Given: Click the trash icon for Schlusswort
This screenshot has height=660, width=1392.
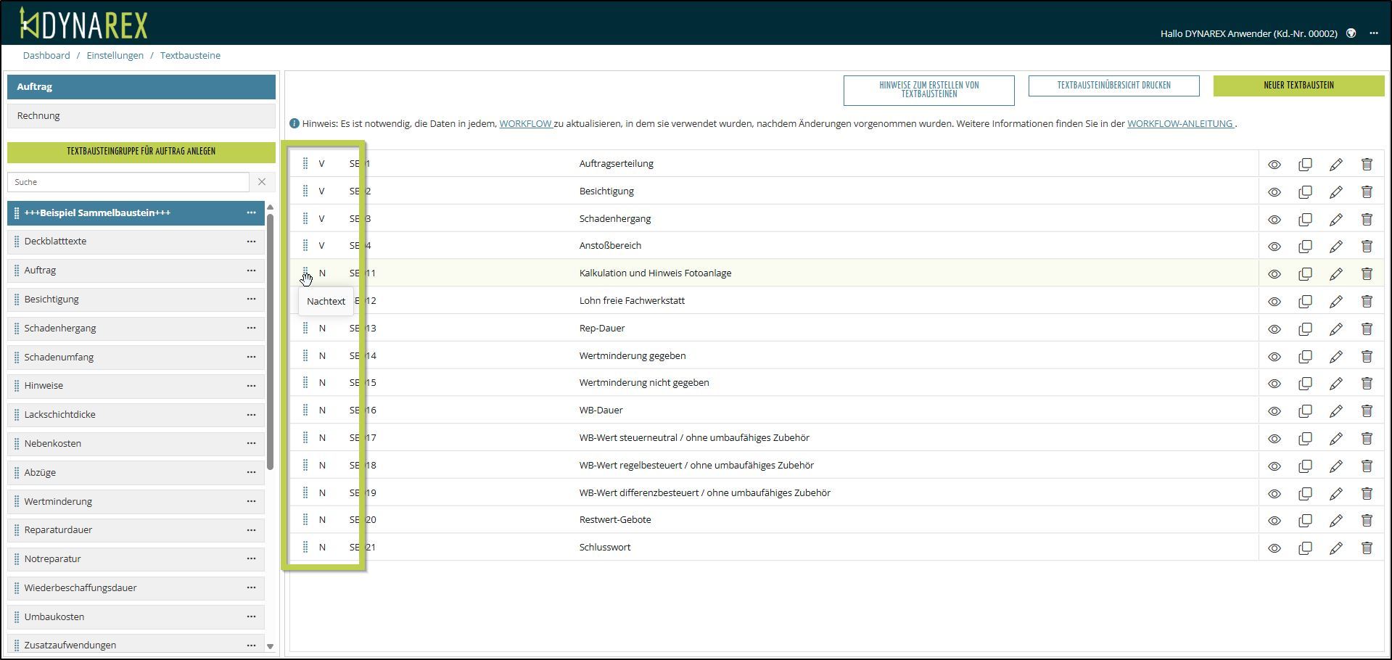Looking at the screenshot, I should [1366, 548].
